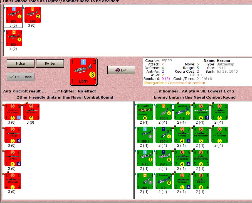Inspect the CA Vincennes enemy cruiser
Viewport: 252px width, 203px height.
coord(219,135)
